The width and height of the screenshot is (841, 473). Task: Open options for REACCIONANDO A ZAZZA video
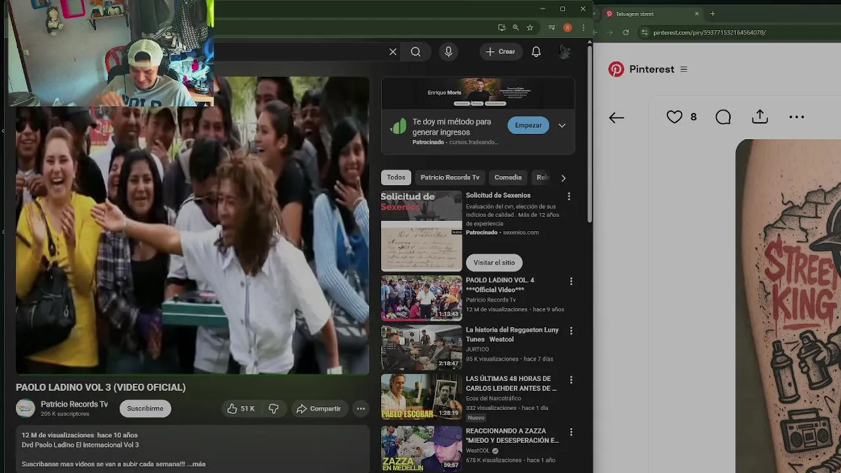(571, 432)
